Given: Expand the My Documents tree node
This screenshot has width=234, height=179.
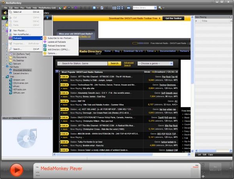Looking at the screenshot, I should pyautogui.click(x=7, y=57).
